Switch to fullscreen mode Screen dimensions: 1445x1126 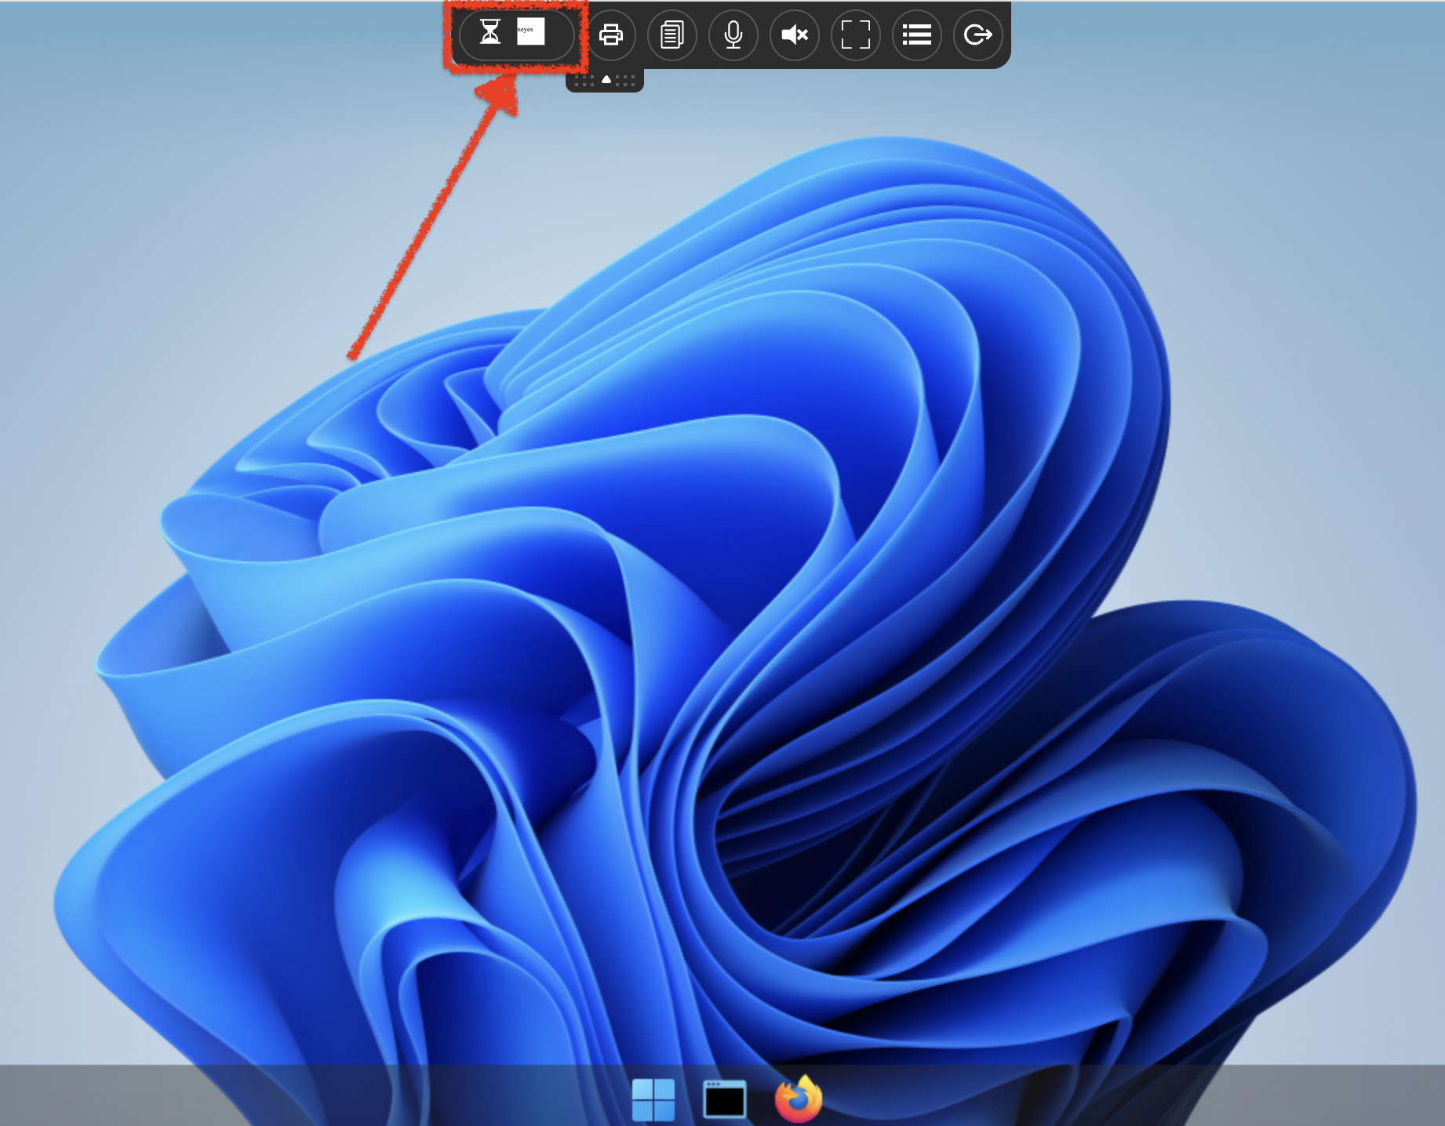point(856,35)
